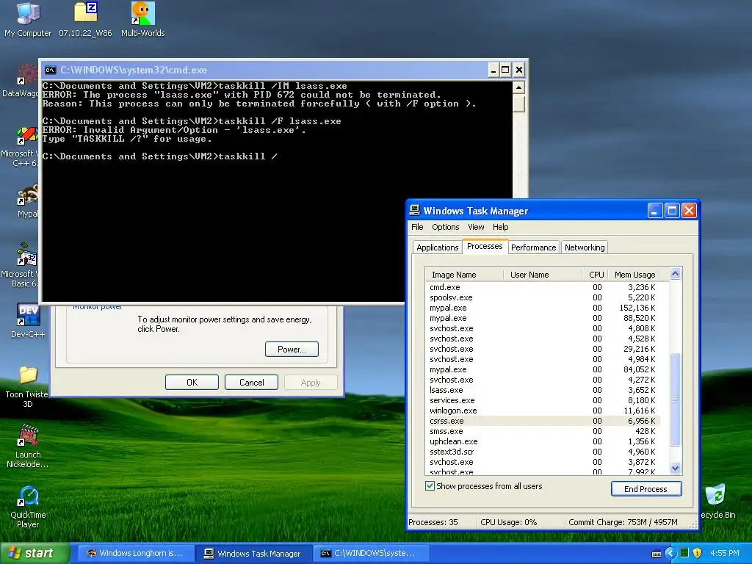Click Cancel in the display properties dialog
The image size is (752, 564).
click(x=251, y=382)
